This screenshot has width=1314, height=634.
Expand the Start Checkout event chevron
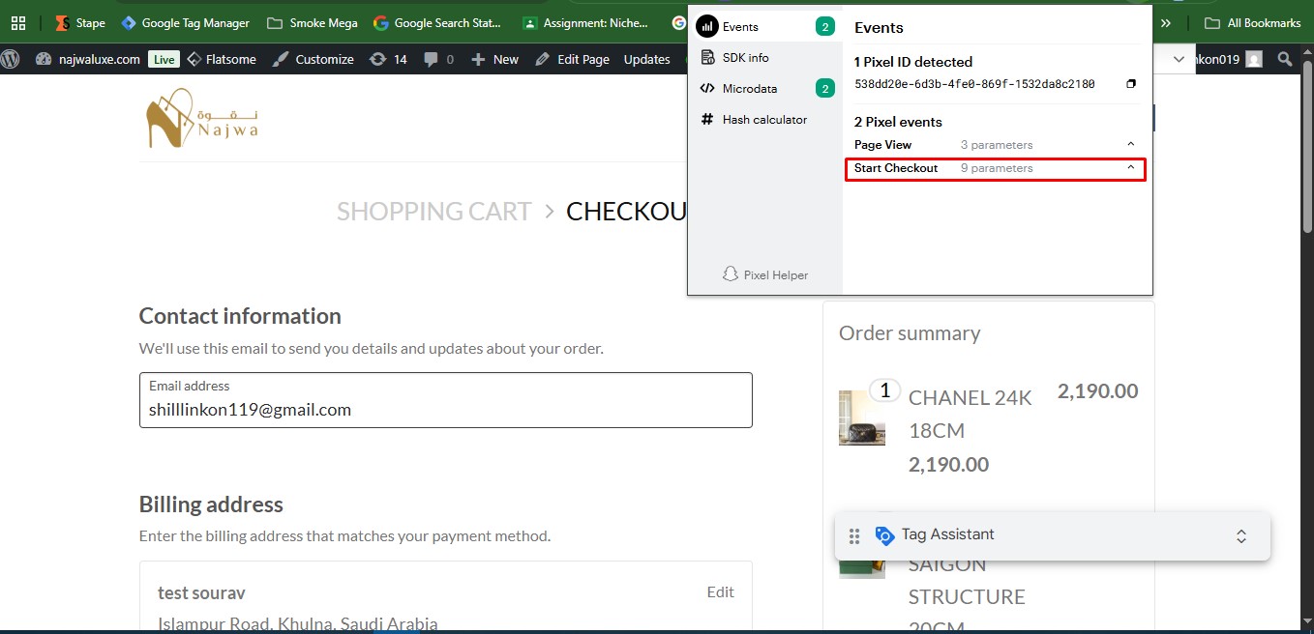pos(1131,168)
